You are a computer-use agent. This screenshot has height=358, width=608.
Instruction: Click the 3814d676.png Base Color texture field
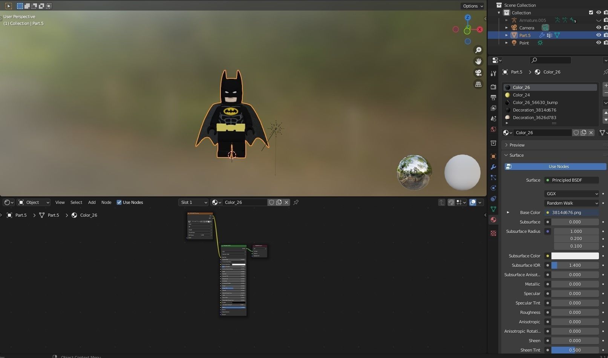pos(571,213)
